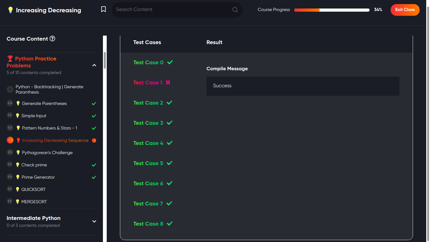Click the search magnifier icon
The width and height of the screenshot is (430, 242).
coord(235,10)
